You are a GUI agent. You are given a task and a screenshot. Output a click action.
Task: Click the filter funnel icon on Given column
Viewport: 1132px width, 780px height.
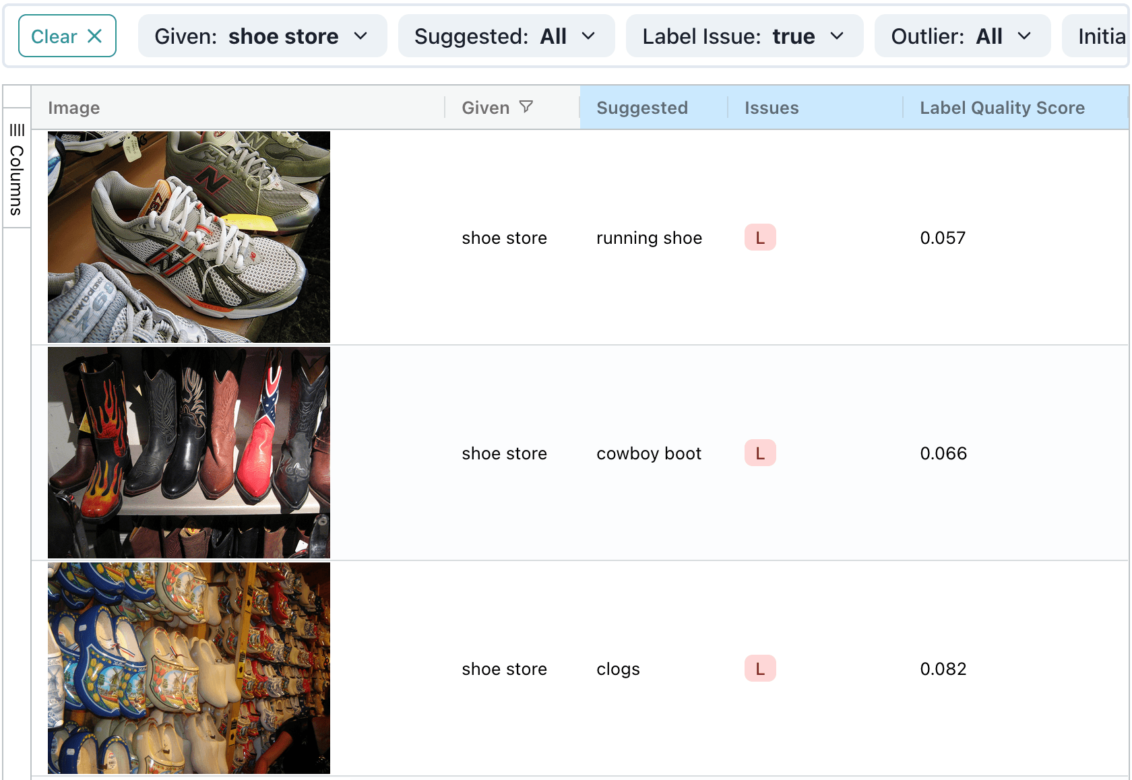coord(528,106)
